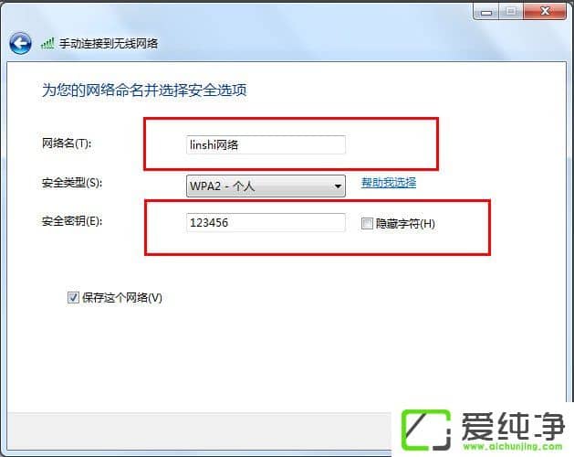Click the 网络名(T) field label

tap(67, 143)
